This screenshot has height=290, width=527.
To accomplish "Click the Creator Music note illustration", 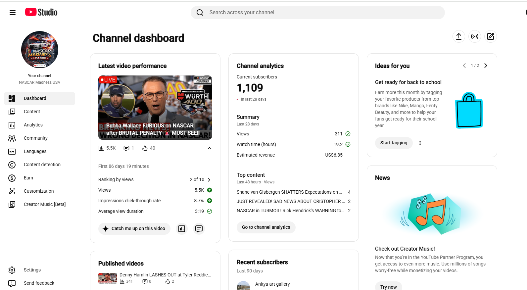I will pyautogui.click(x=431, y=214).
